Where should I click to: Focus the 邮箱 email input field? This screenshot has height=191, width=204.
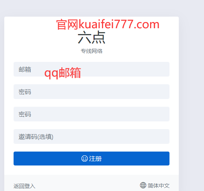click(92, 69)
